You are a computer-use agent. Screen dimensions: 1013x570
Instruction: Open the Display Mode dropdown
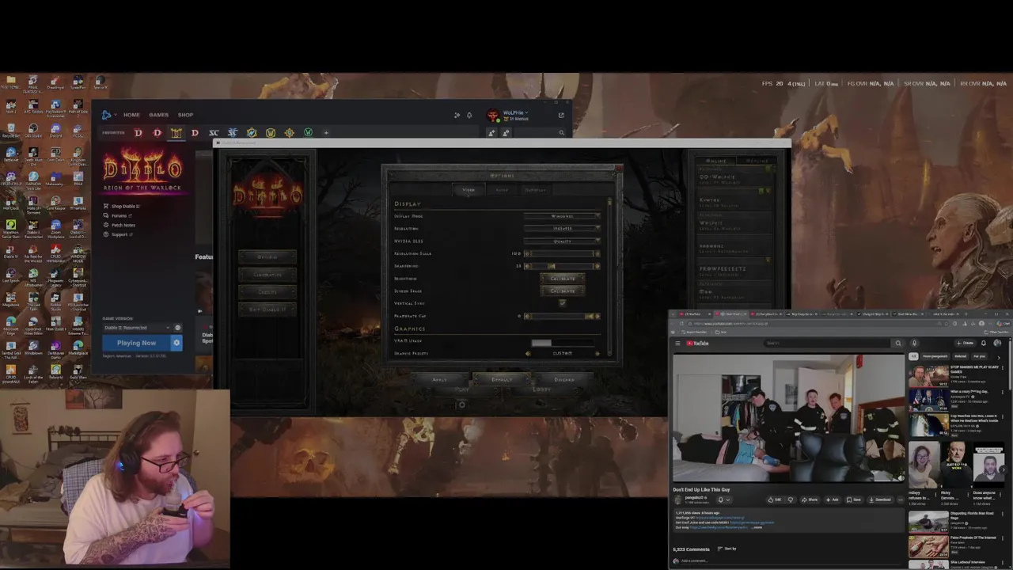point(563,216)
